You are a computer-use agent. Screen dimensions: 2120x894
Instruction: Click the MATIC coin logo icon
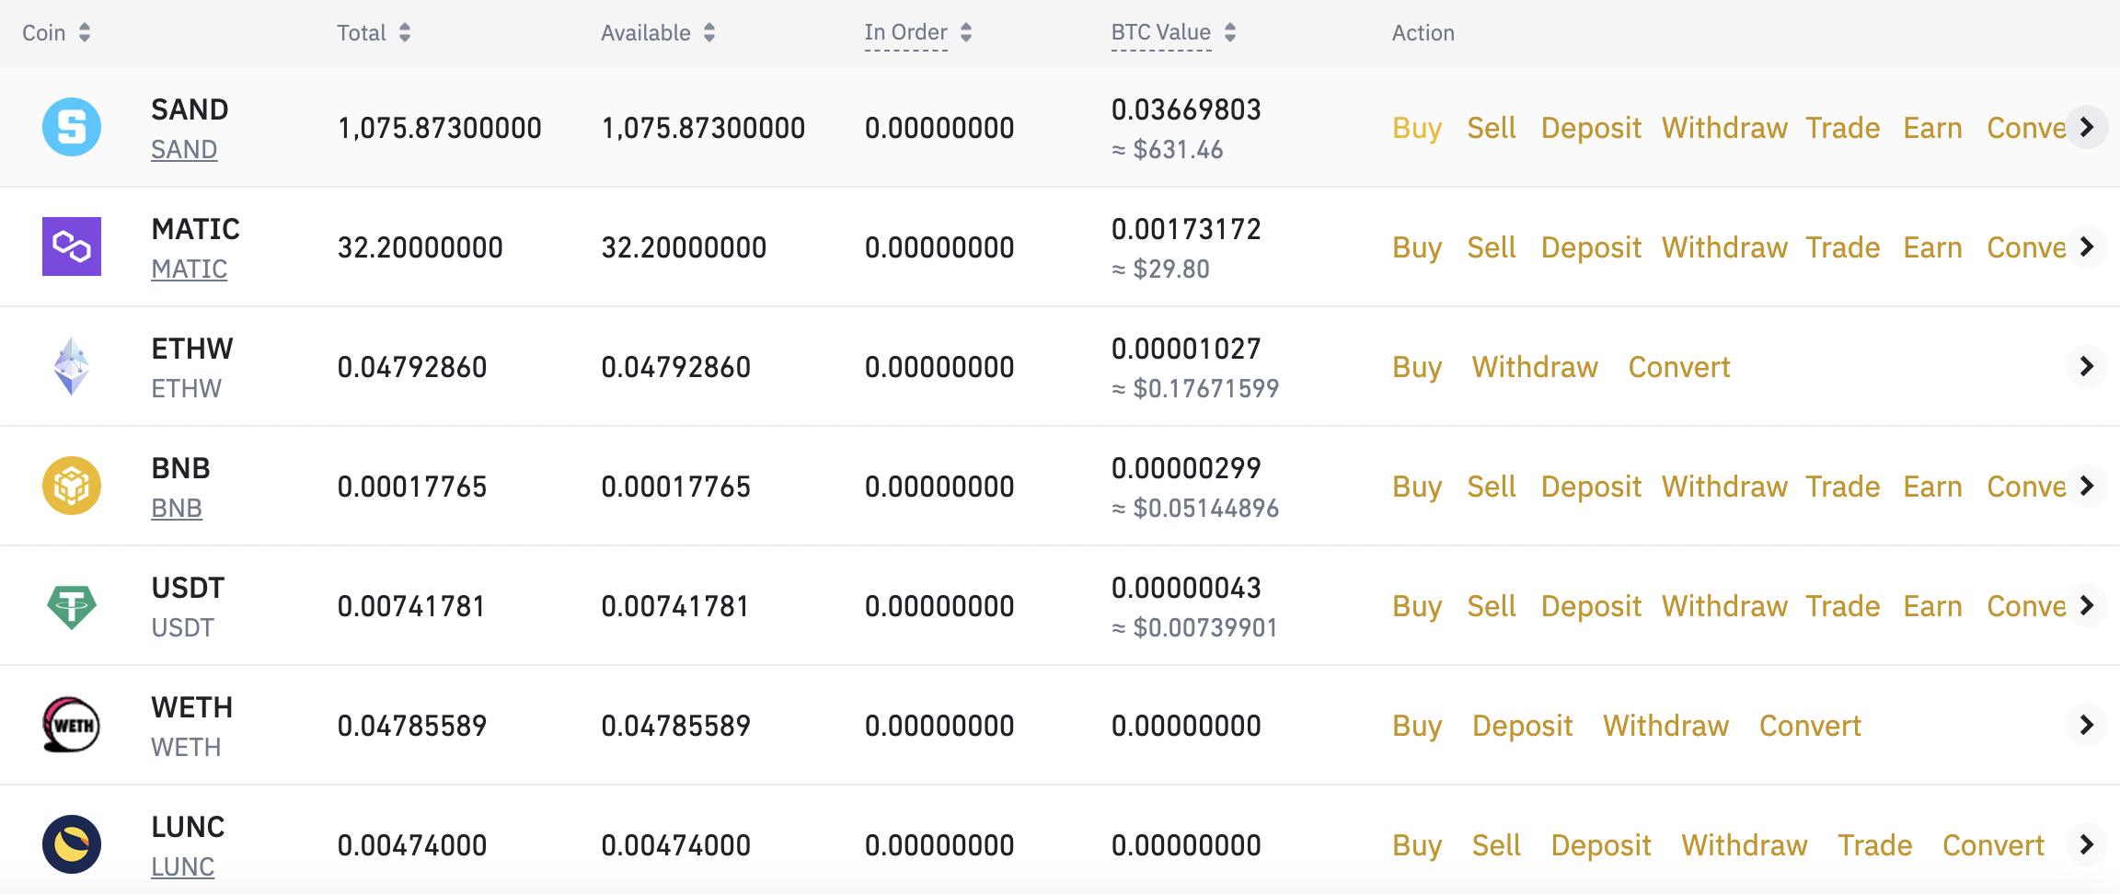72,246
